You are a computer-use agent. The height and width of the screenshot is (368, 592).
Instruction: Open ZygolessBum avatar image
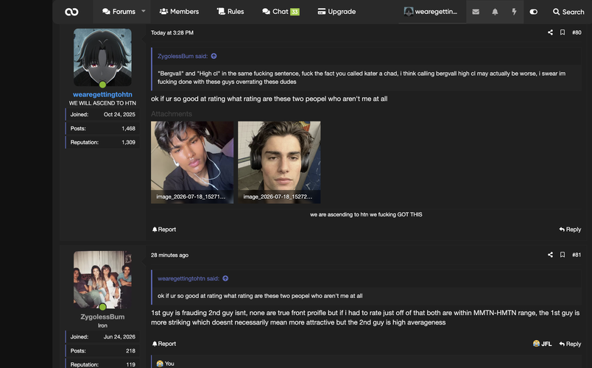[102, 280]
